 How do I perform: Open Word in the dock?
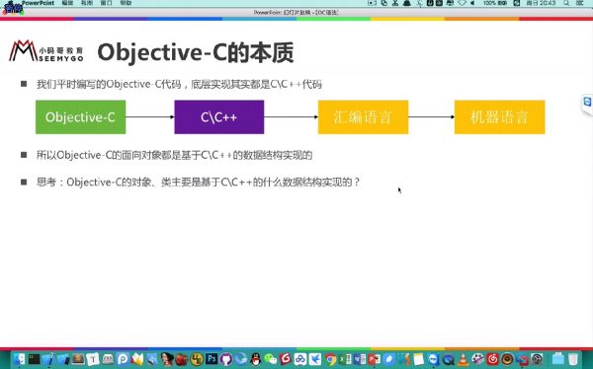[x=360, y=359]
